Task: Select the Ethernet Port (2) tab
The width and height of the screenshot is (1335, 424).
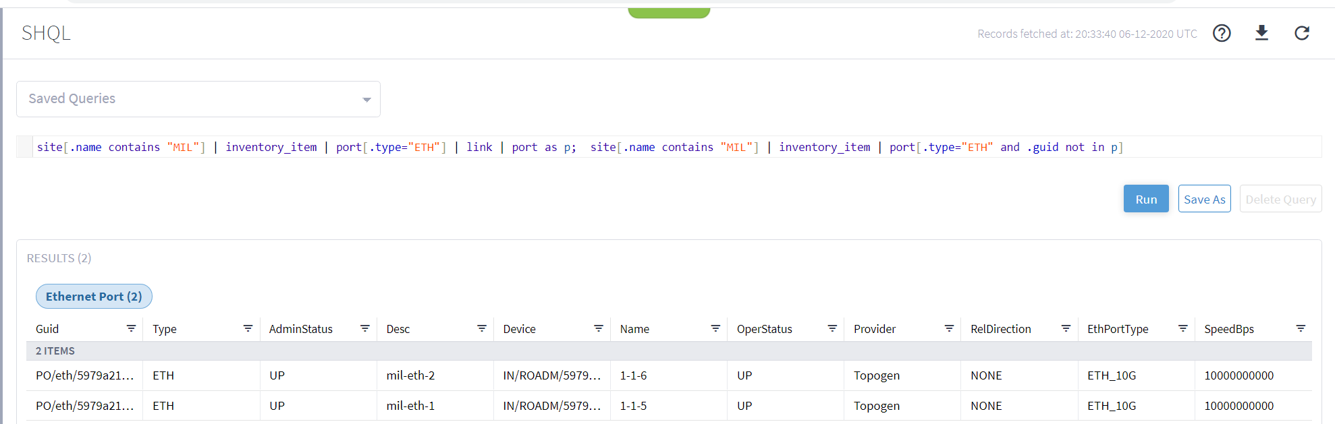Action: tap(94, 297)
